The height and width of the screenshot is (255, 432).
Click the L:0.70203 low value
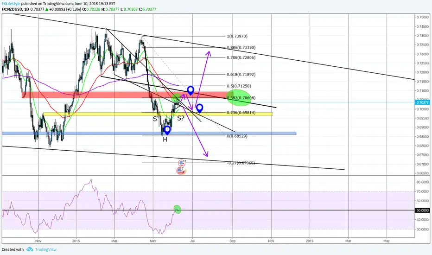point(129,9)
